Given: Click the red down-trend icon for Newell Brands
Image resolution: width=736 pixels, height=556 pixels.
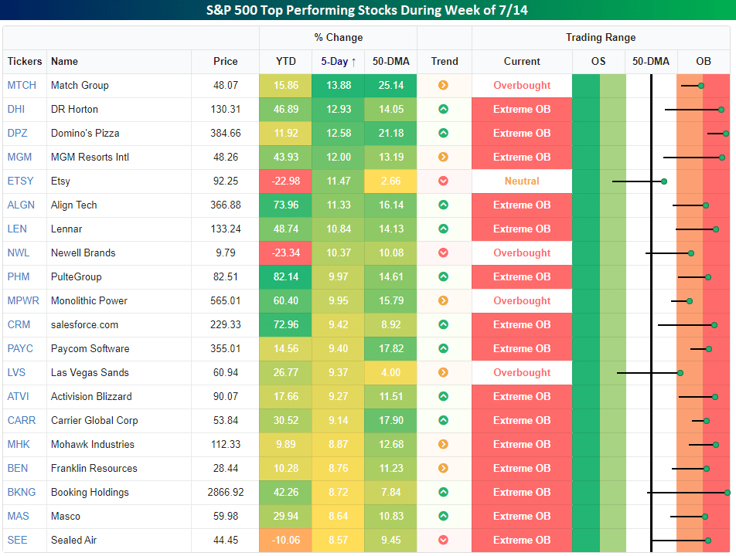Looking at the screenshot, I should 443,253.
